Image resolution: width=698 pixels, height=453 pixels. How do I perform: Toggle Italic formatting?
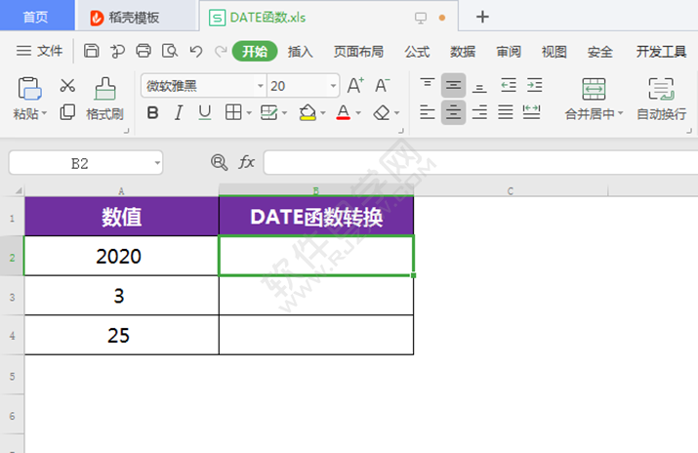click(x=179, y=112)
